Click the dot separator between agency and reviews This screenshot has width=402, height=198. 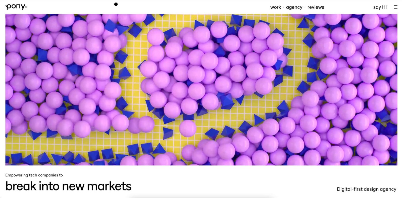point(305,7)
